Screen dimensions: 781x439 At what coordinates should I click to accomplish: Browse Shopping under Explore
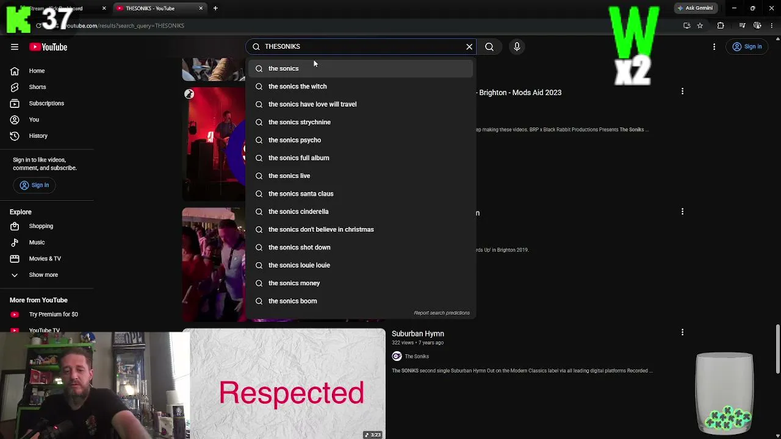(x=41, y=226)
